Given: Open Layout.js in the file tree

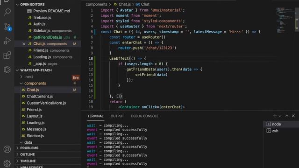Looking at the screenshot, I should click(48, 116).
